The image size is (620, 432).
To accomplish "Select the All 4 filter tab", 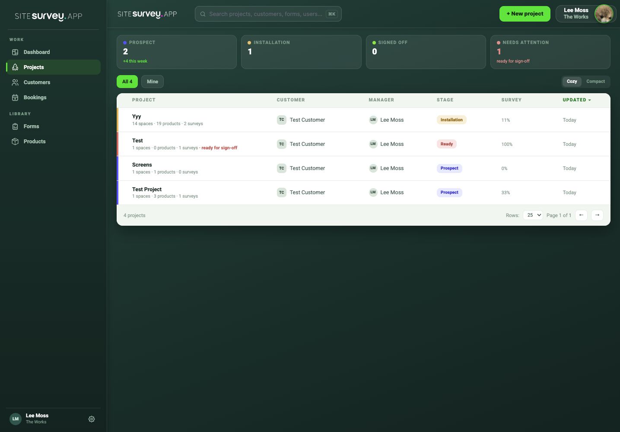I will click(127, 82).
